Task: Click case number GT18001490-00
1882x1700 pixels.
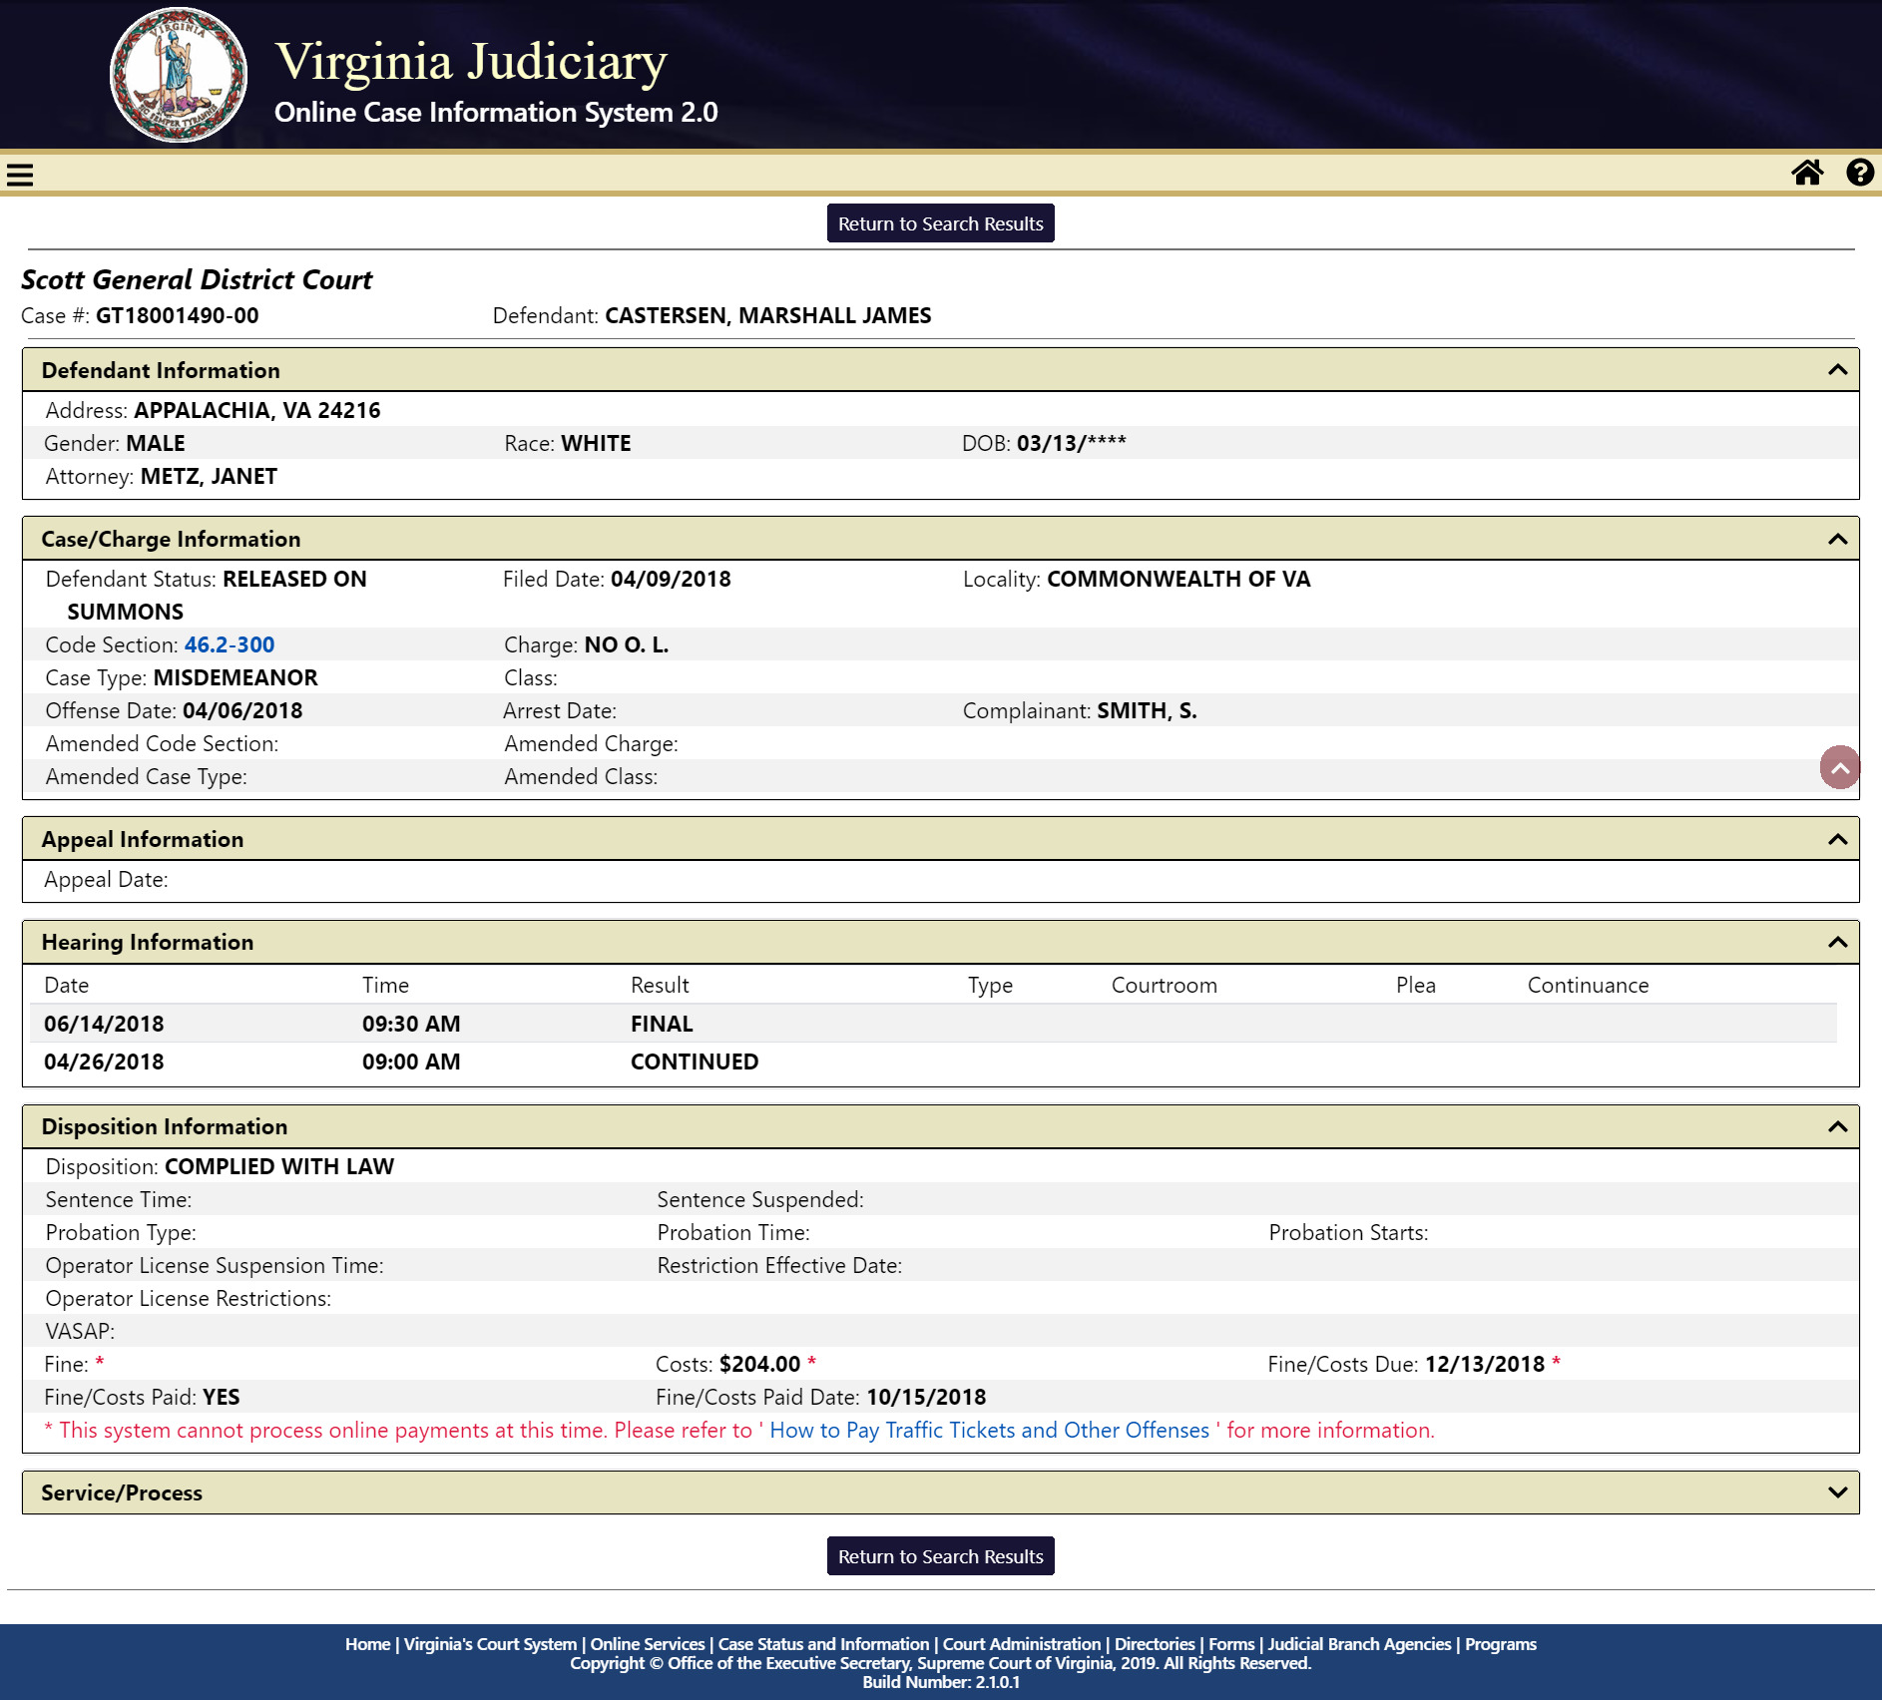Action: click(178, 315)
